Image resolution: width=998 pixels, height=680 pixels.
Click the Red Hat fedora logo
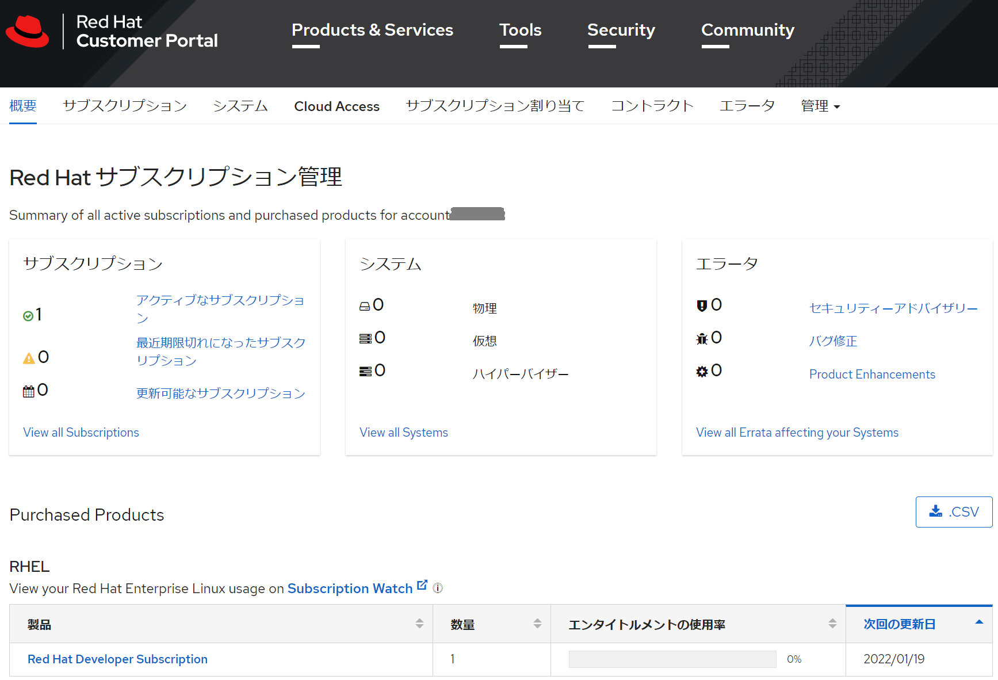pyautogui.click(x=28, y=32)
